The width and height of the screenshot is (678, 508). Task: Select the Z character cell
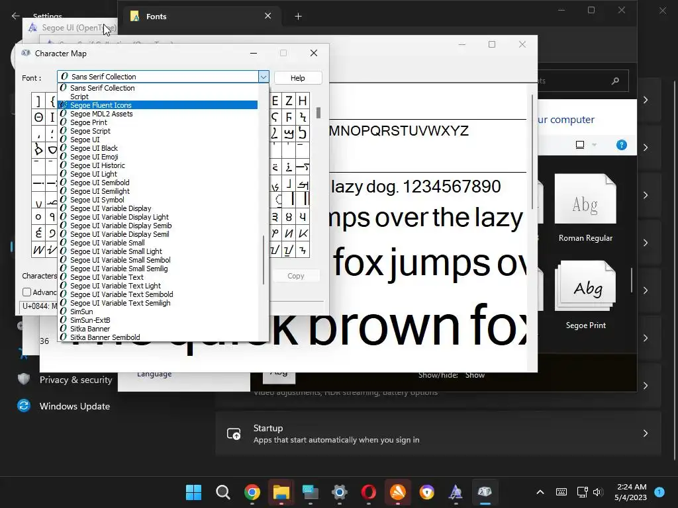(x=289, y=101)
